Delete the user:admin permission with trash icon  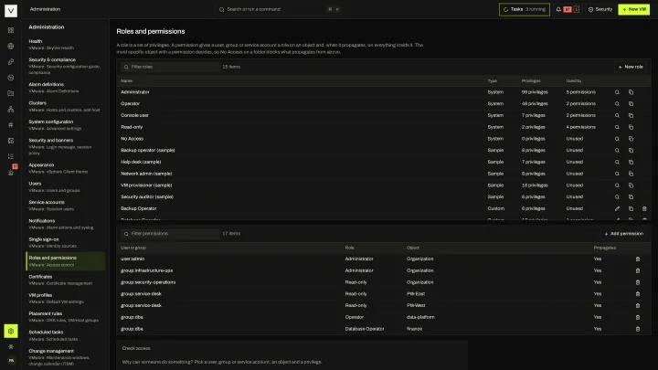(638, 259)
